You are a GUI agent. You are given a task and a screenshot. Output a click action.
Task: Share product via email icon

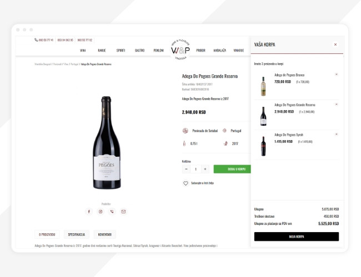(x=123, y=211)
